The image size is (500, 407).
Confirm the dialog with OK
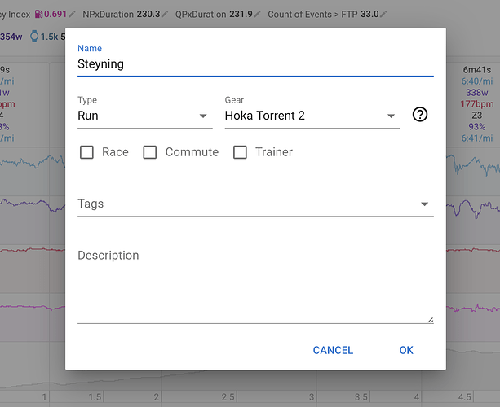coord(406,350)
